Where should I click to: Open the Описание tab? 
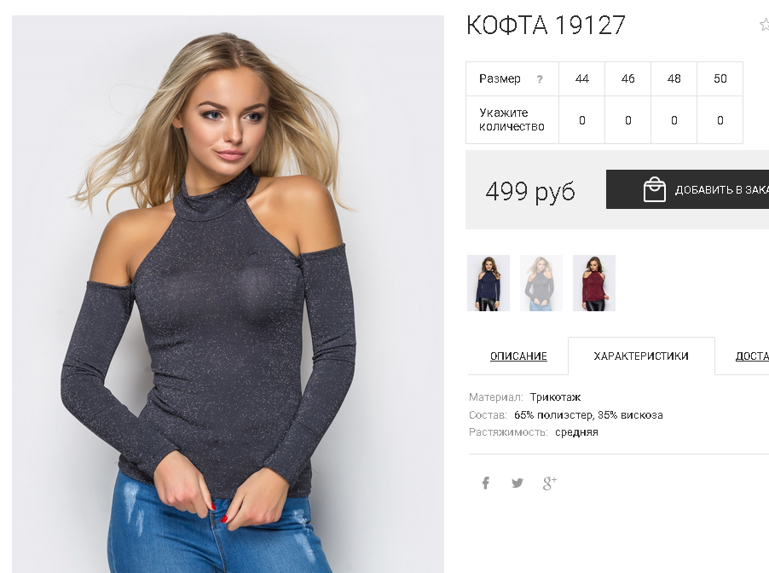click(518, 356)
